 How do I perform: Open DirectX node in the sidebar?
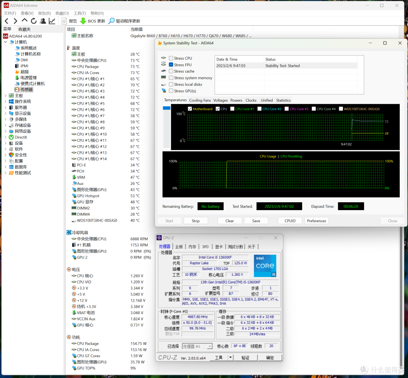point(21,137)
